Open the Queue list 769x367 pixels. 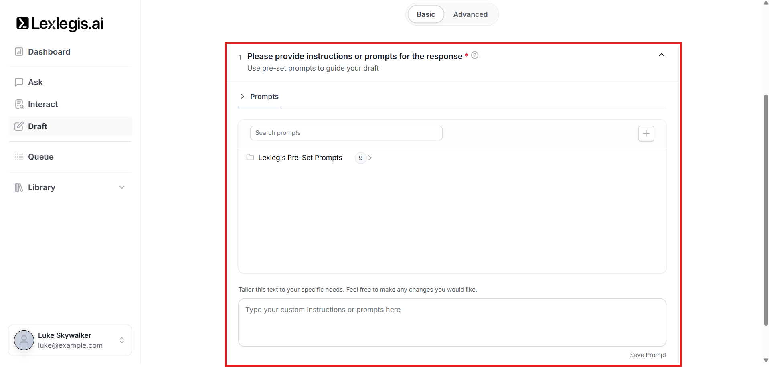click(x=40, y=157)
